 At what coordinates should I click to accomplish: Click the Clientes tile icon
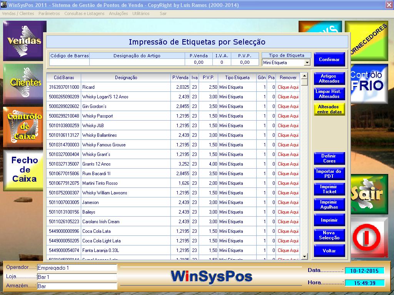coord(24,83)
